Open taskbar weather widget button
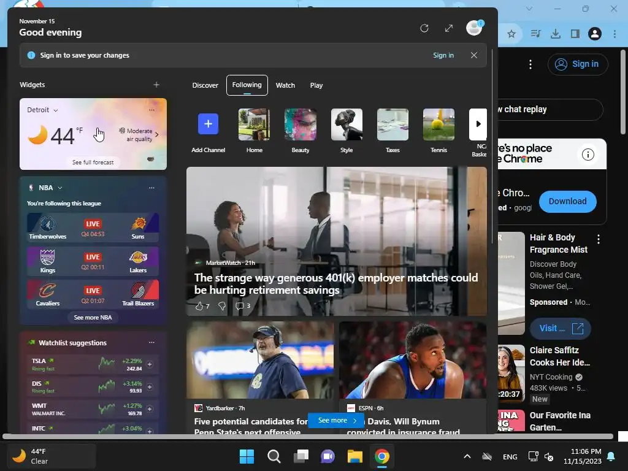Screen dimensions: 628x471 (52, 456)
